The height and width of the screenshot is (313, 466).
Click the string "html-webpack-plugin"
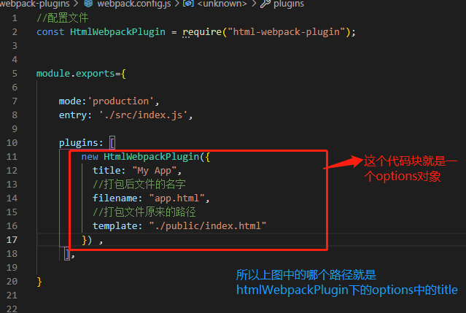pyautogui.click(x=286, y=32)
